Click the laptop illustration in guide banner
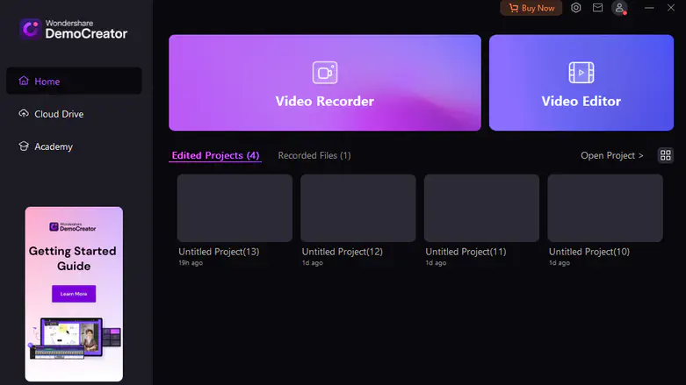 pos(75,339)
